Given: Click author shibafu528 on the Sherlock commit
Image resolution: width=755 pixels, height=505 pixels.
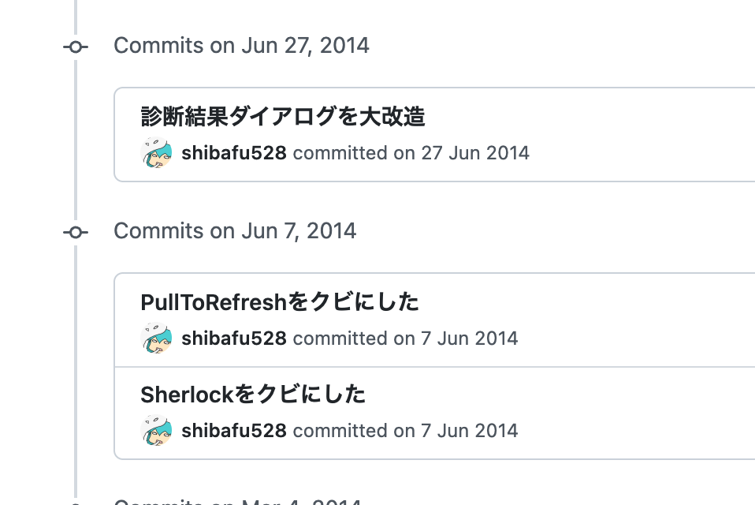Looking at the screenshot, I should click(x=233, y=431).
